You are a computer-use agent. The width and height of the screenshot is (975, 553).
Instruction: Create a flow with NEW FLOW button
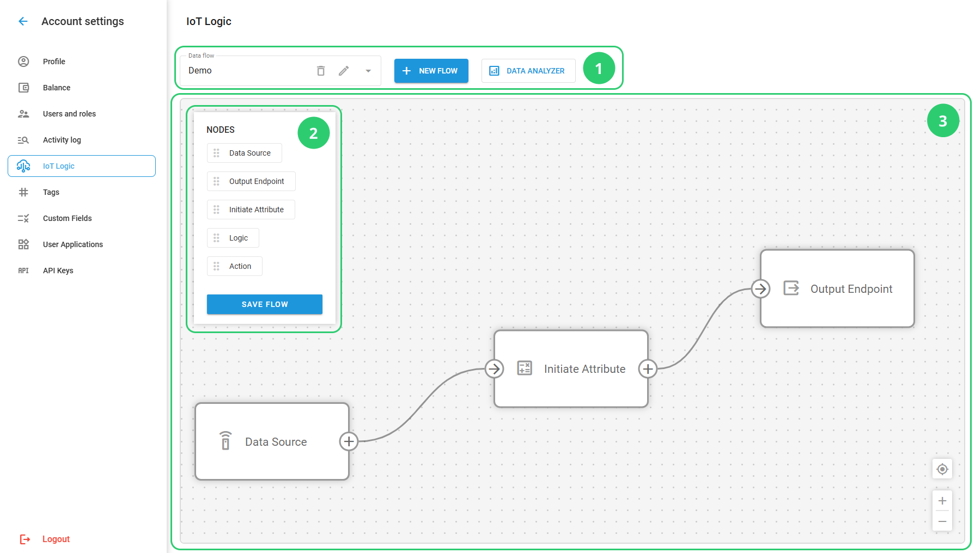click(x=431, y=70)
